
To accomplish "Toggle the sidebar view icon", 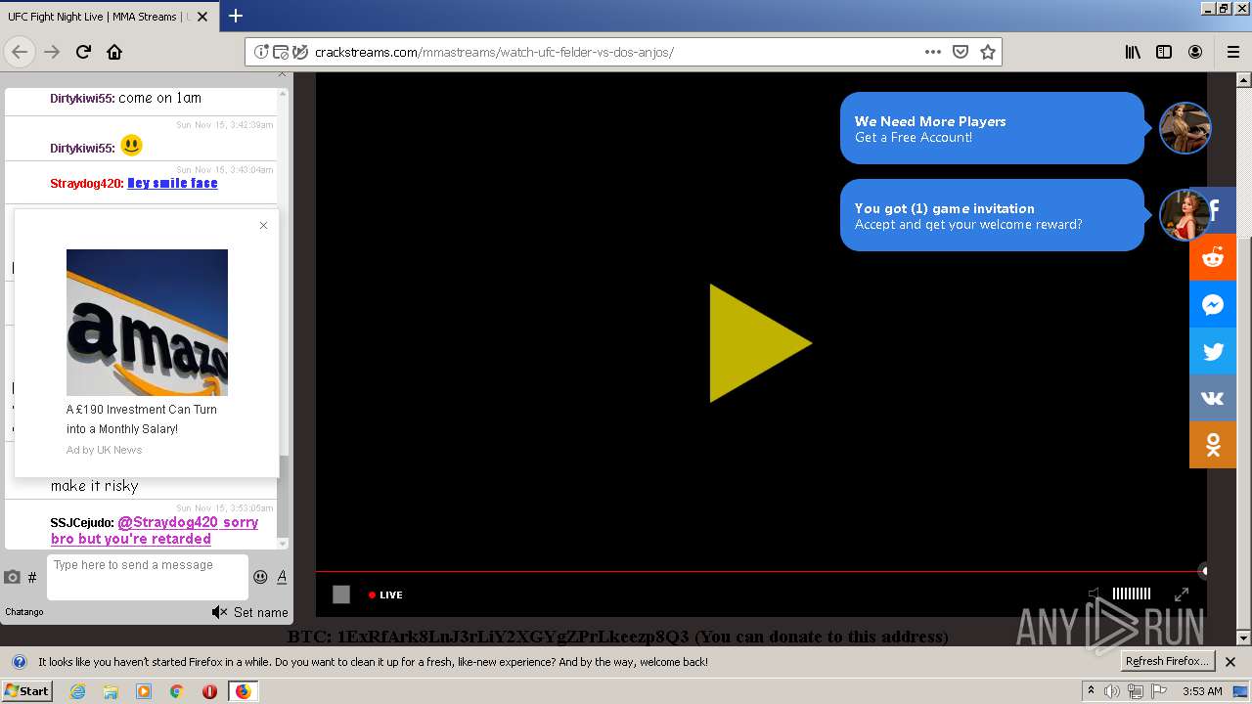I will point(1164,52).
